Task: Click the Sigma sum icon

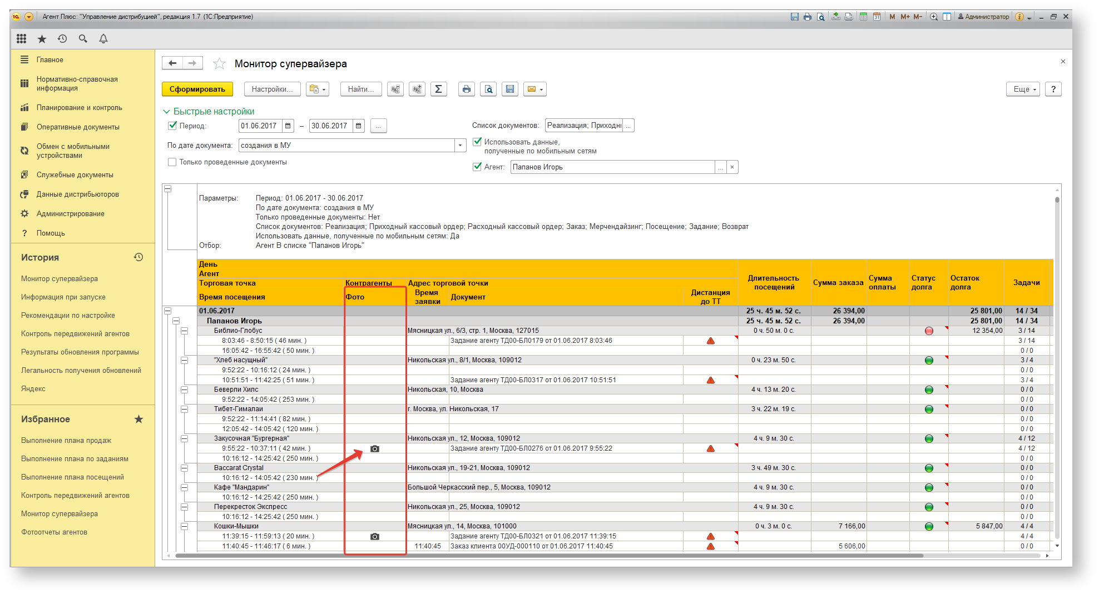Action: click(439, 89)
